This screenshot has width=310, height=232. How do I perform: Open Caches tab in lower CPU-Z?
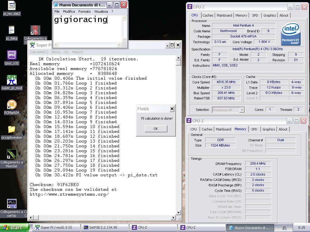(207, 129)
